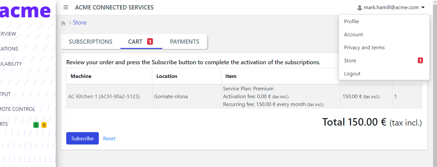Click the red cart count badge
437x167 pixels.
click(150, 41)
